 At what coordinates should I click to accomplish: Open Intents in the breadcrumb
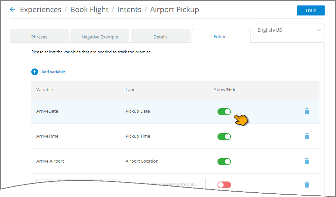[x=129, y=9]
